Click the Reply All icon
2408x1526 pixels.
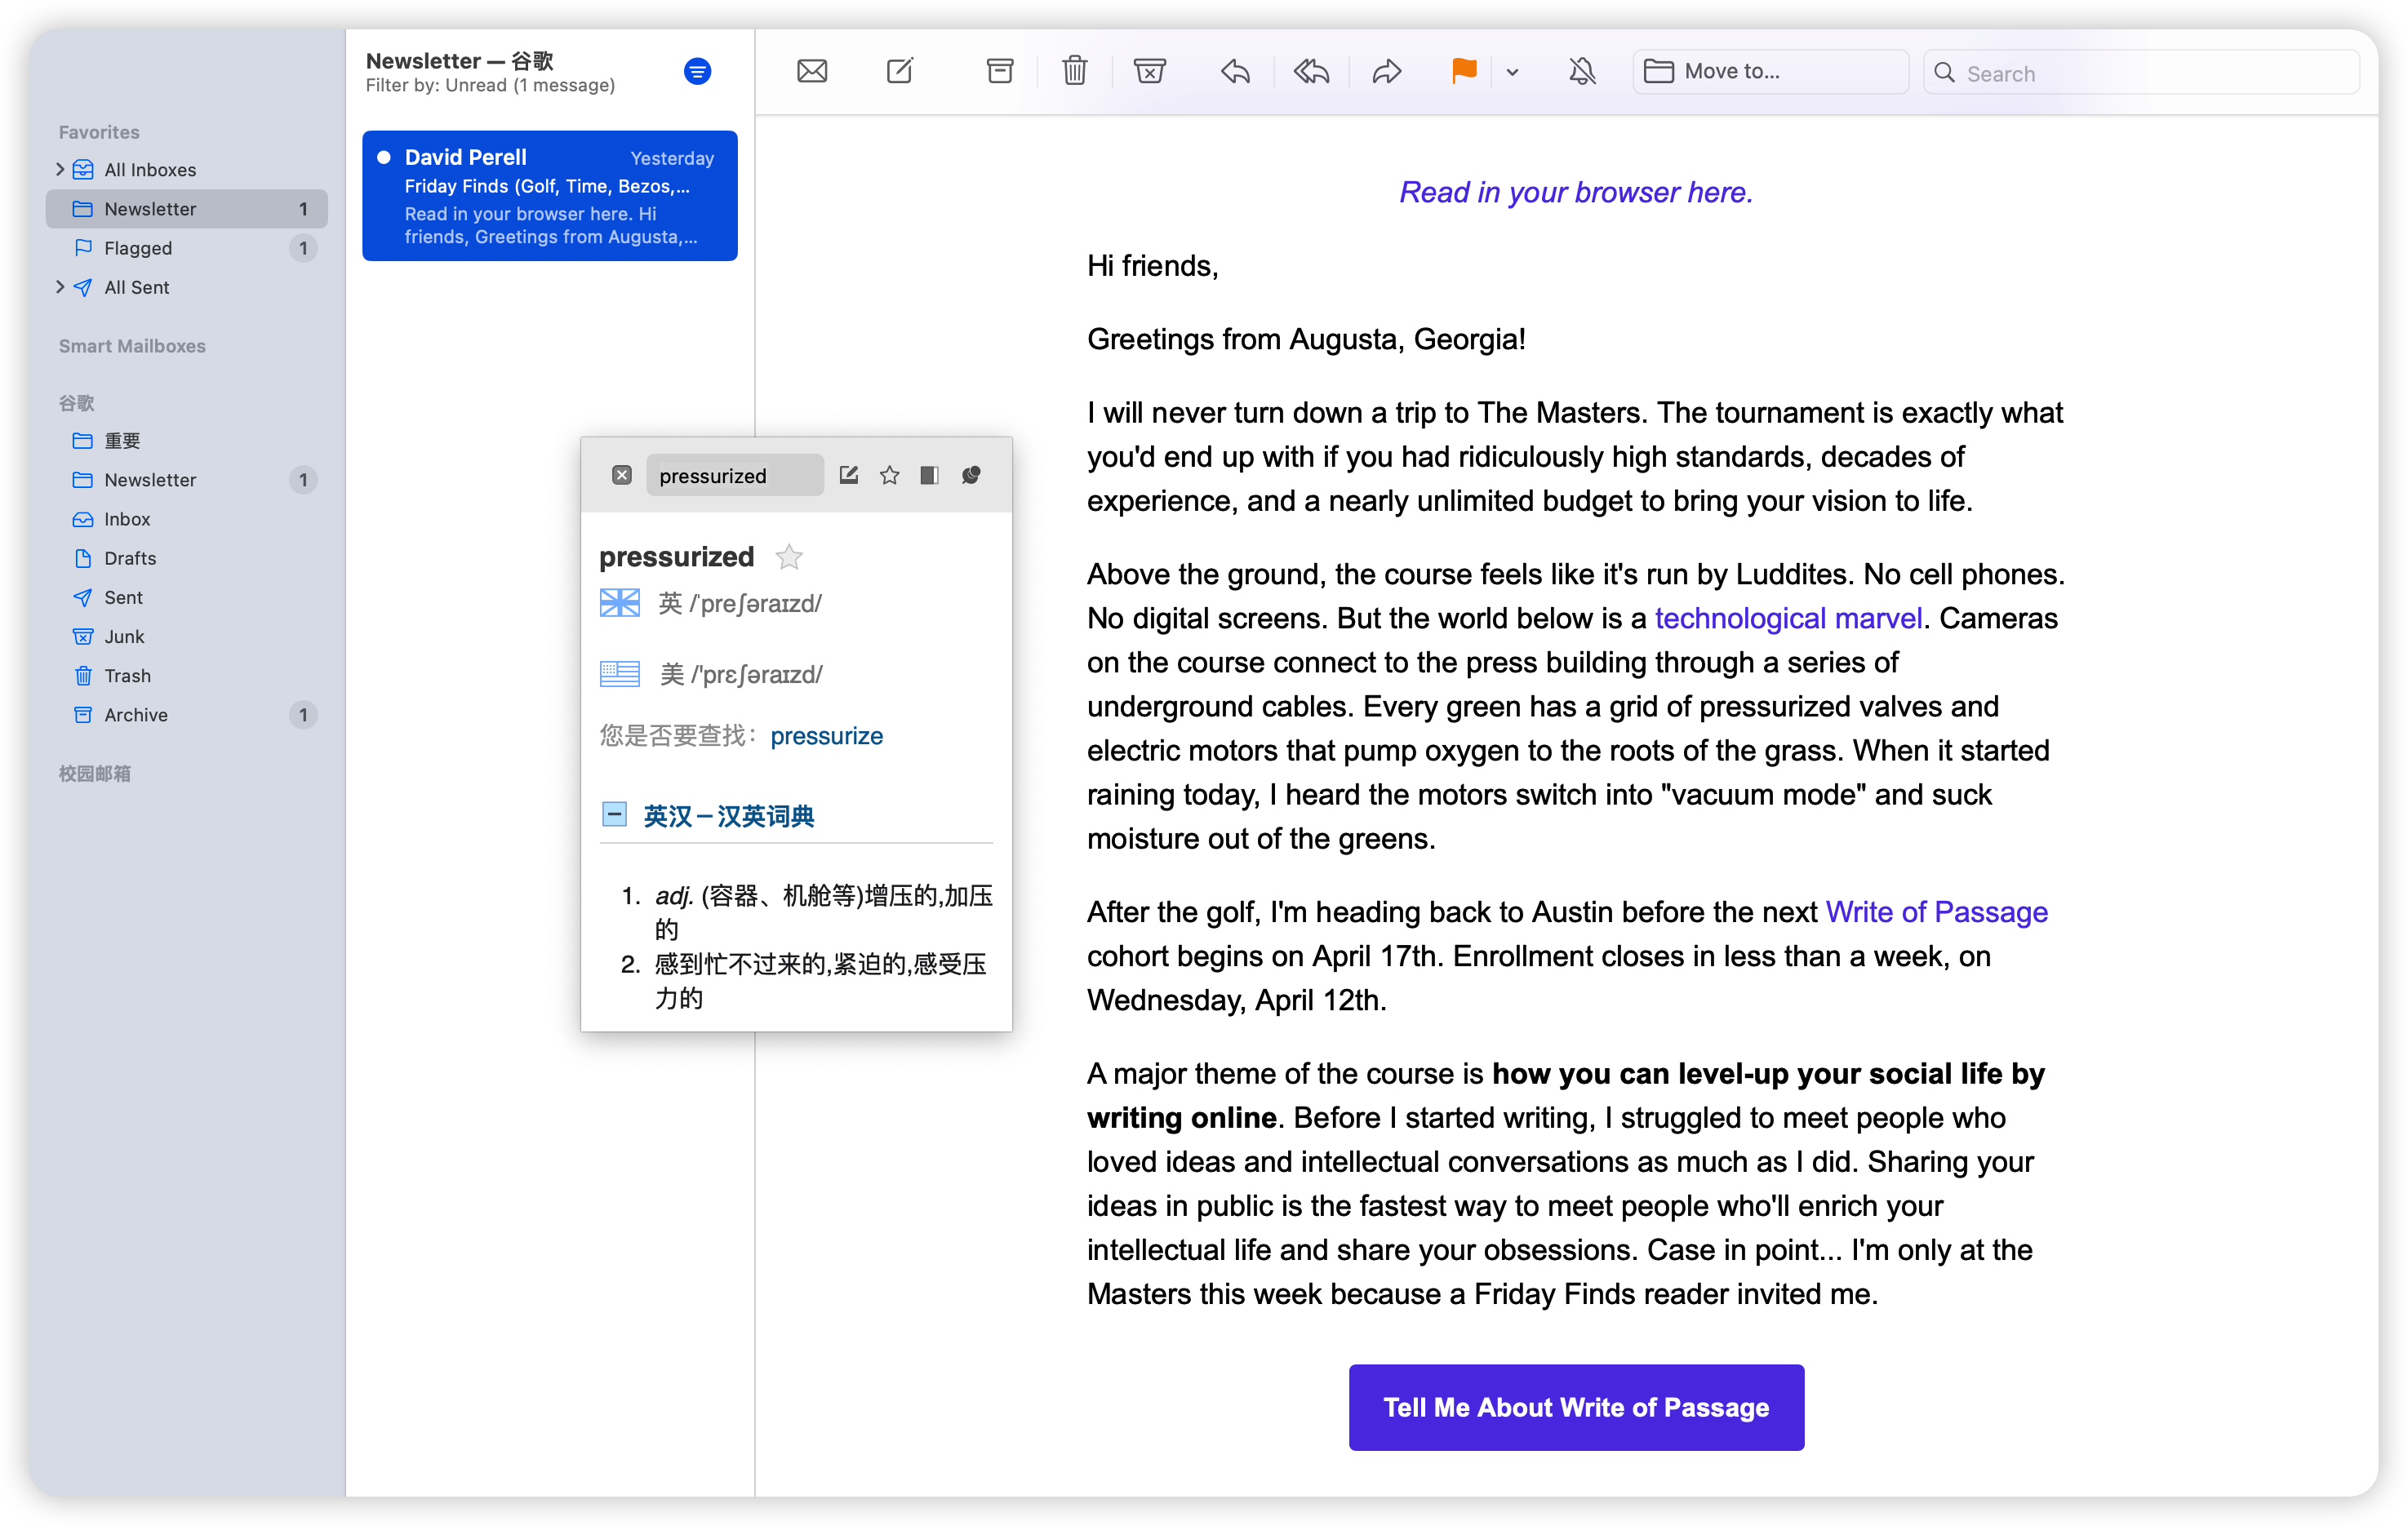pos(1310,71)
